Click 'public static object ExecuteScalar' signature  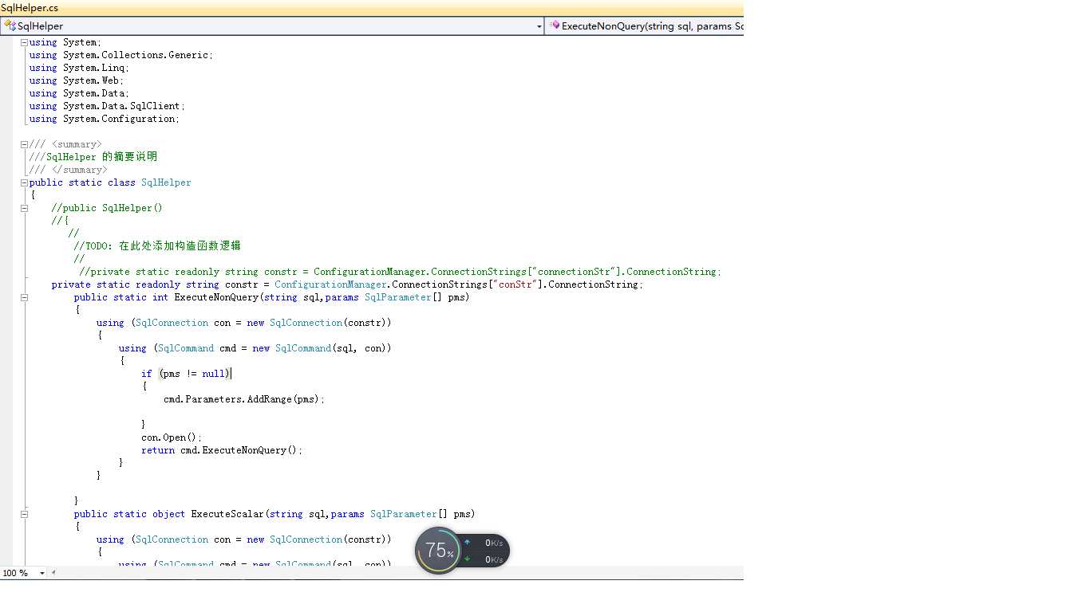click(x=274, y=514)
